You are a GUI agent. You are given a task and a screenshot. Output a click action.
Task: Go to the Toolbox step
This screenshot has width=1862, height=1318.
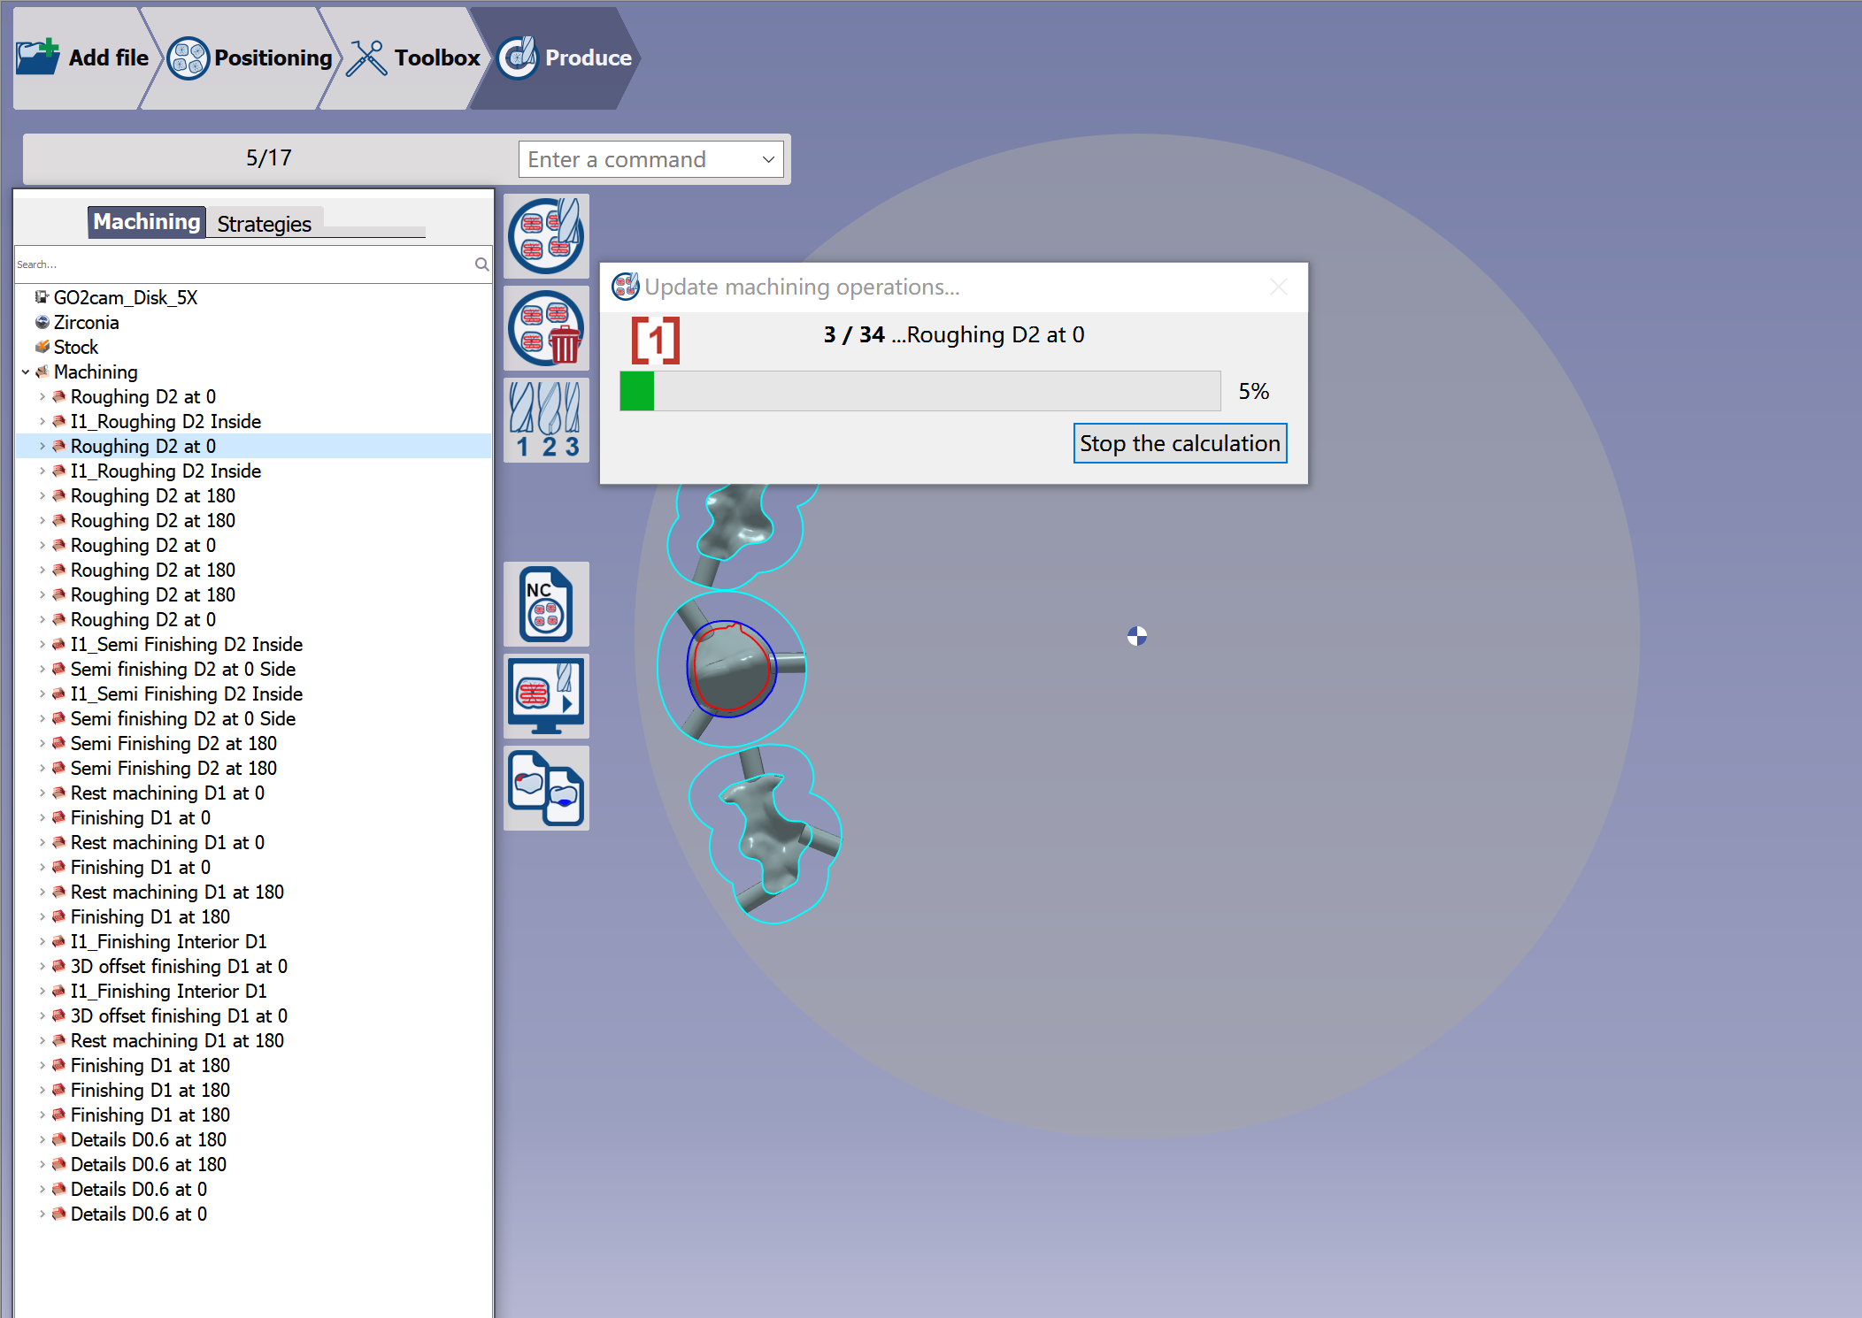coord(413,57)
